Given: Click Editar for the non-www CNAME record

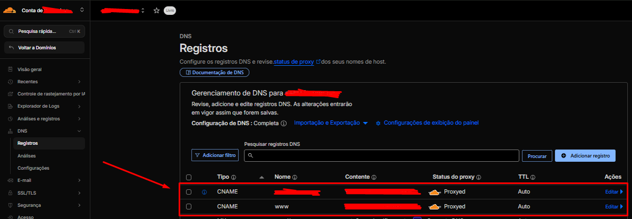Looking at the screenshot, I should click(614, 192).
